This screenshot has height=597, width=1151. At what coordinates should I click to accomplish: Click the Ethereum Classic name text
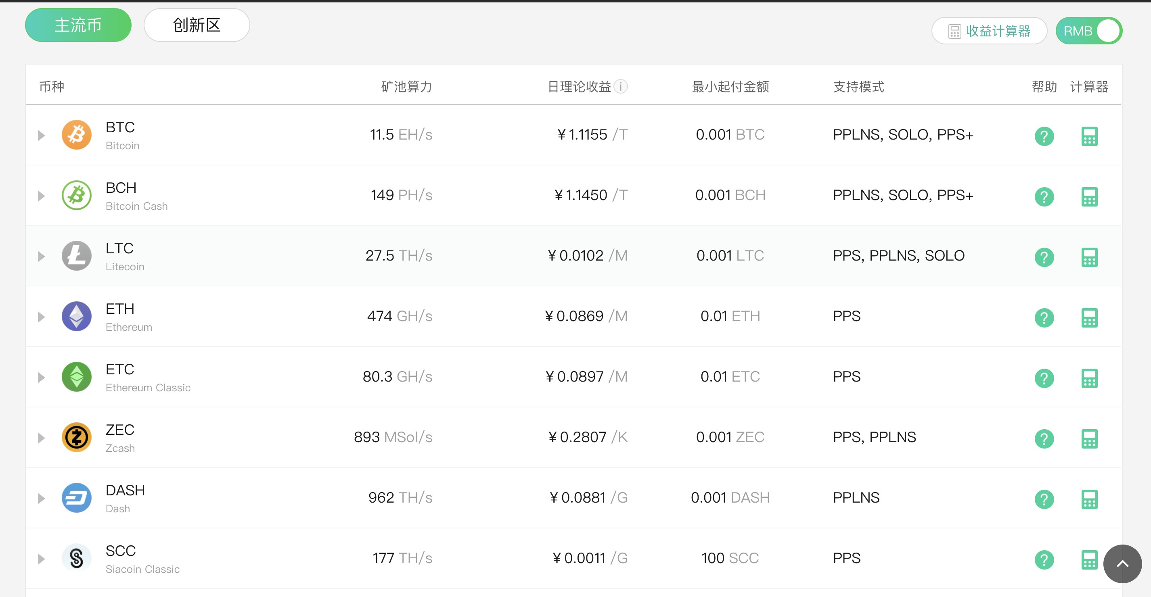click(148, 388)
